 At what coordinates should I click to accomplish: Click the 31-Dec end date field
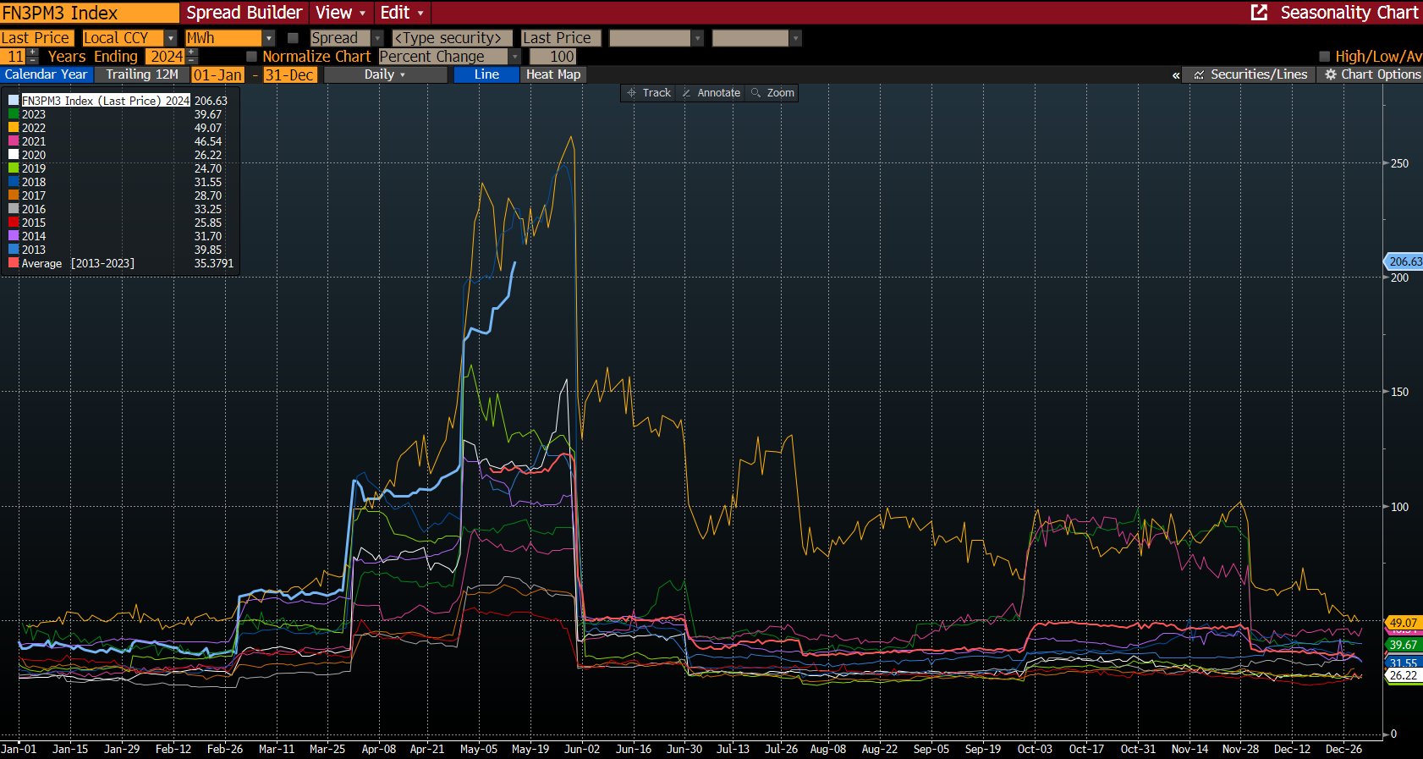[290, 75]
